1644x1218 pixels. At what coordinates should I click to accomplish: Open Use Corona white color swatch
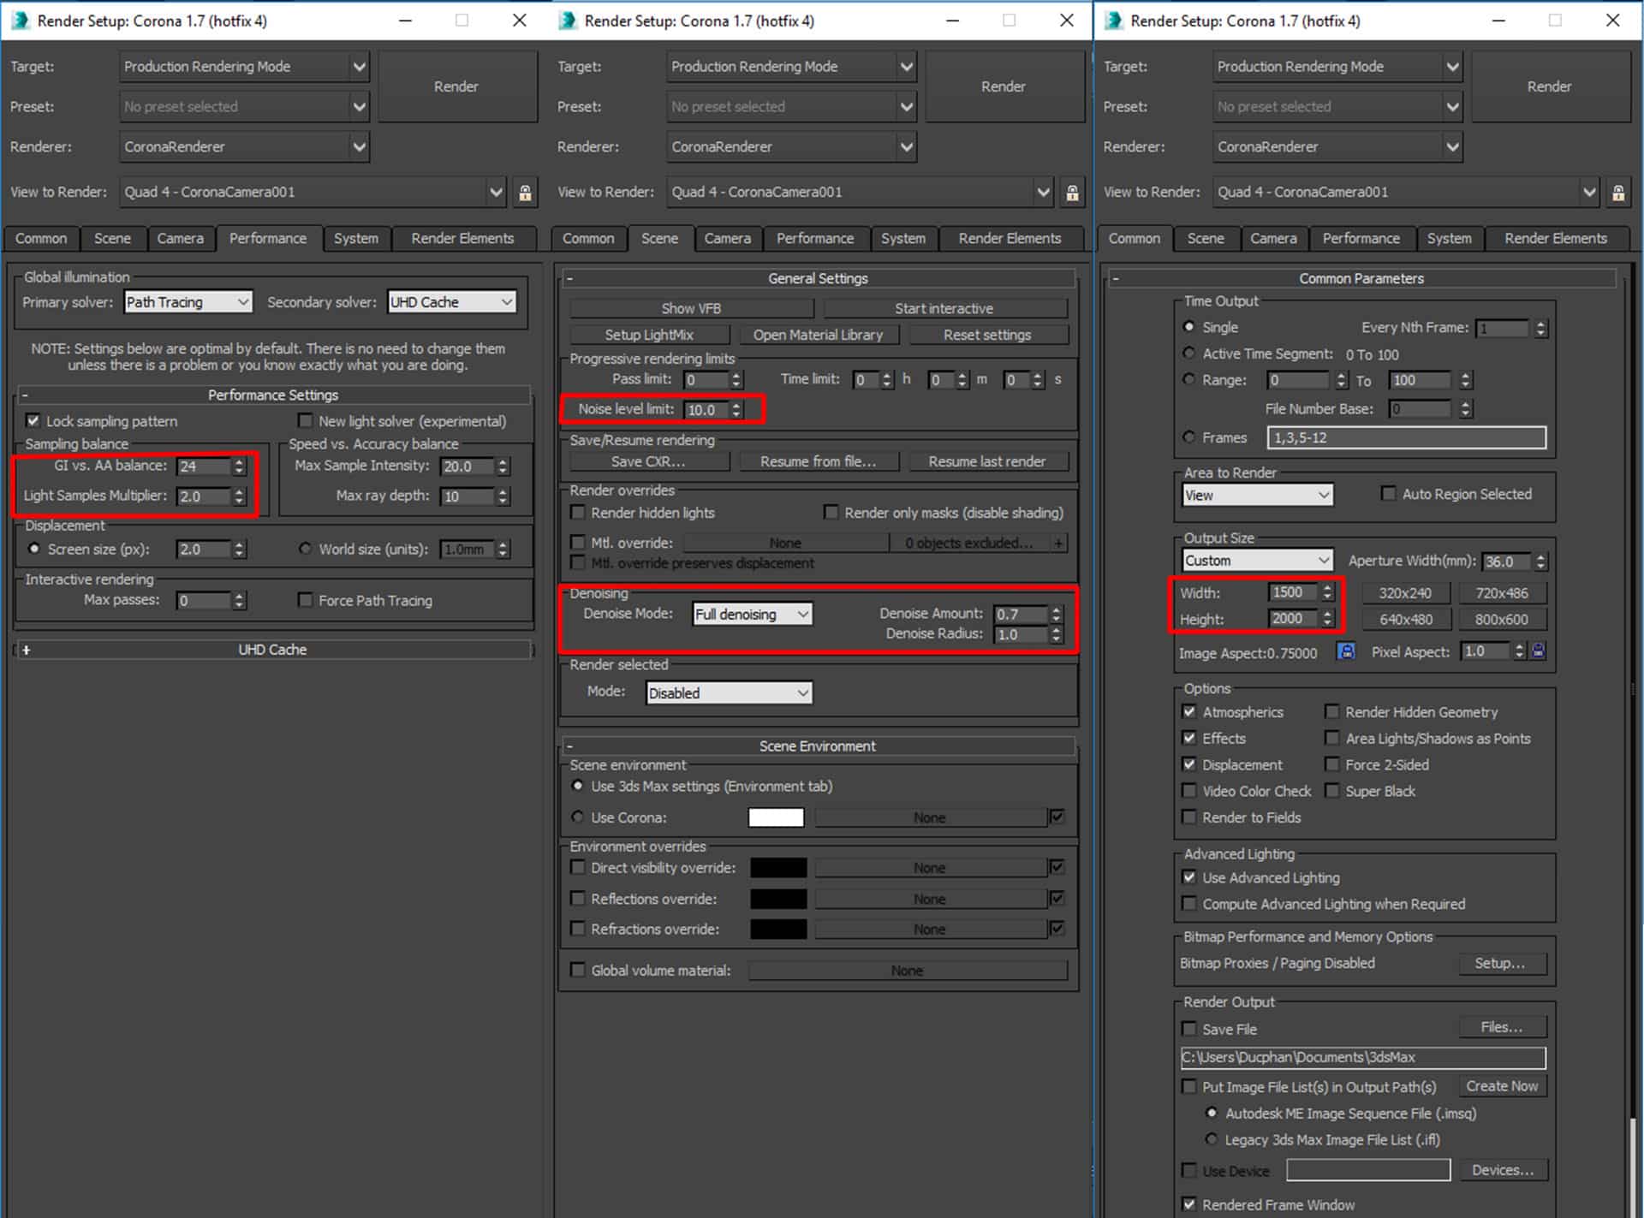pyautogui.click(x=776, y=817)
